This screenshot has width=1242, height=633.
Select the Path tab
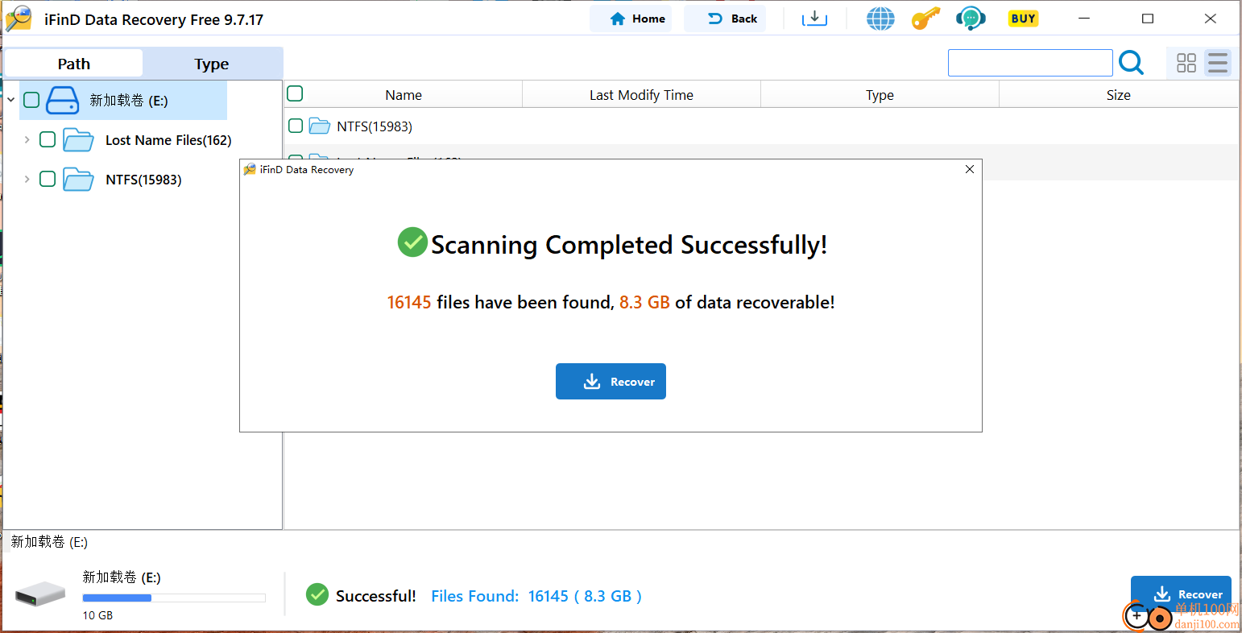[74, 64]
